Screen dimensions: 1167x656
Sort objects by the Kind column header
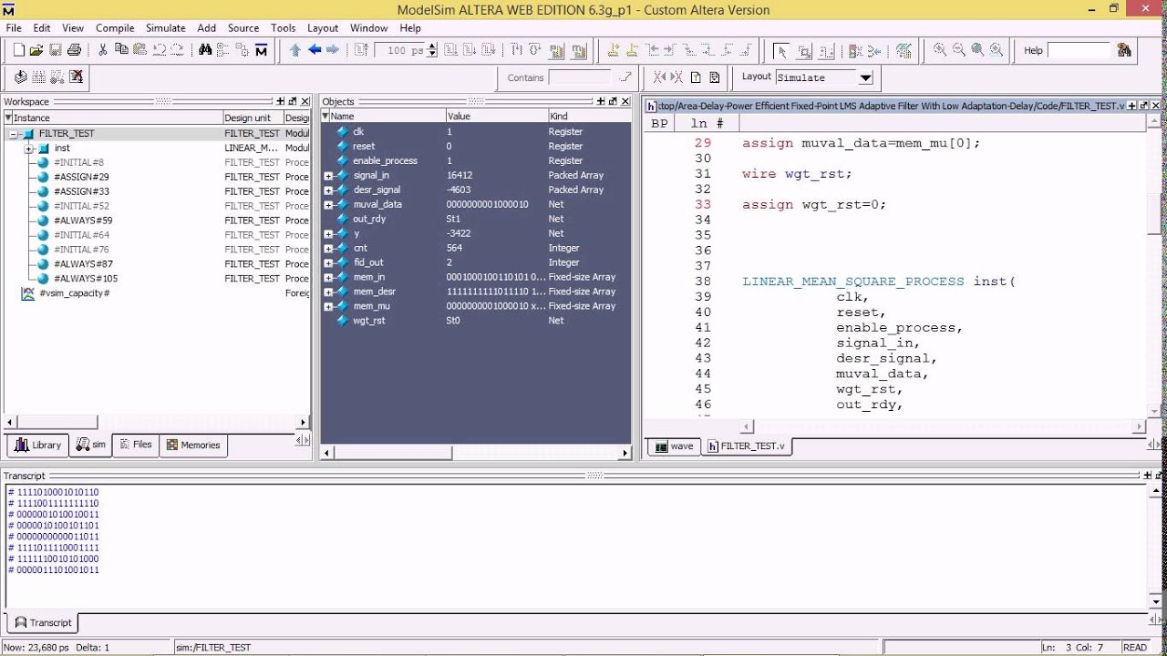point(588,117)
